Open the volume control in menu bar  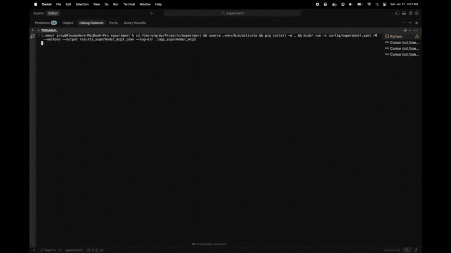click(x=351, y=4)
